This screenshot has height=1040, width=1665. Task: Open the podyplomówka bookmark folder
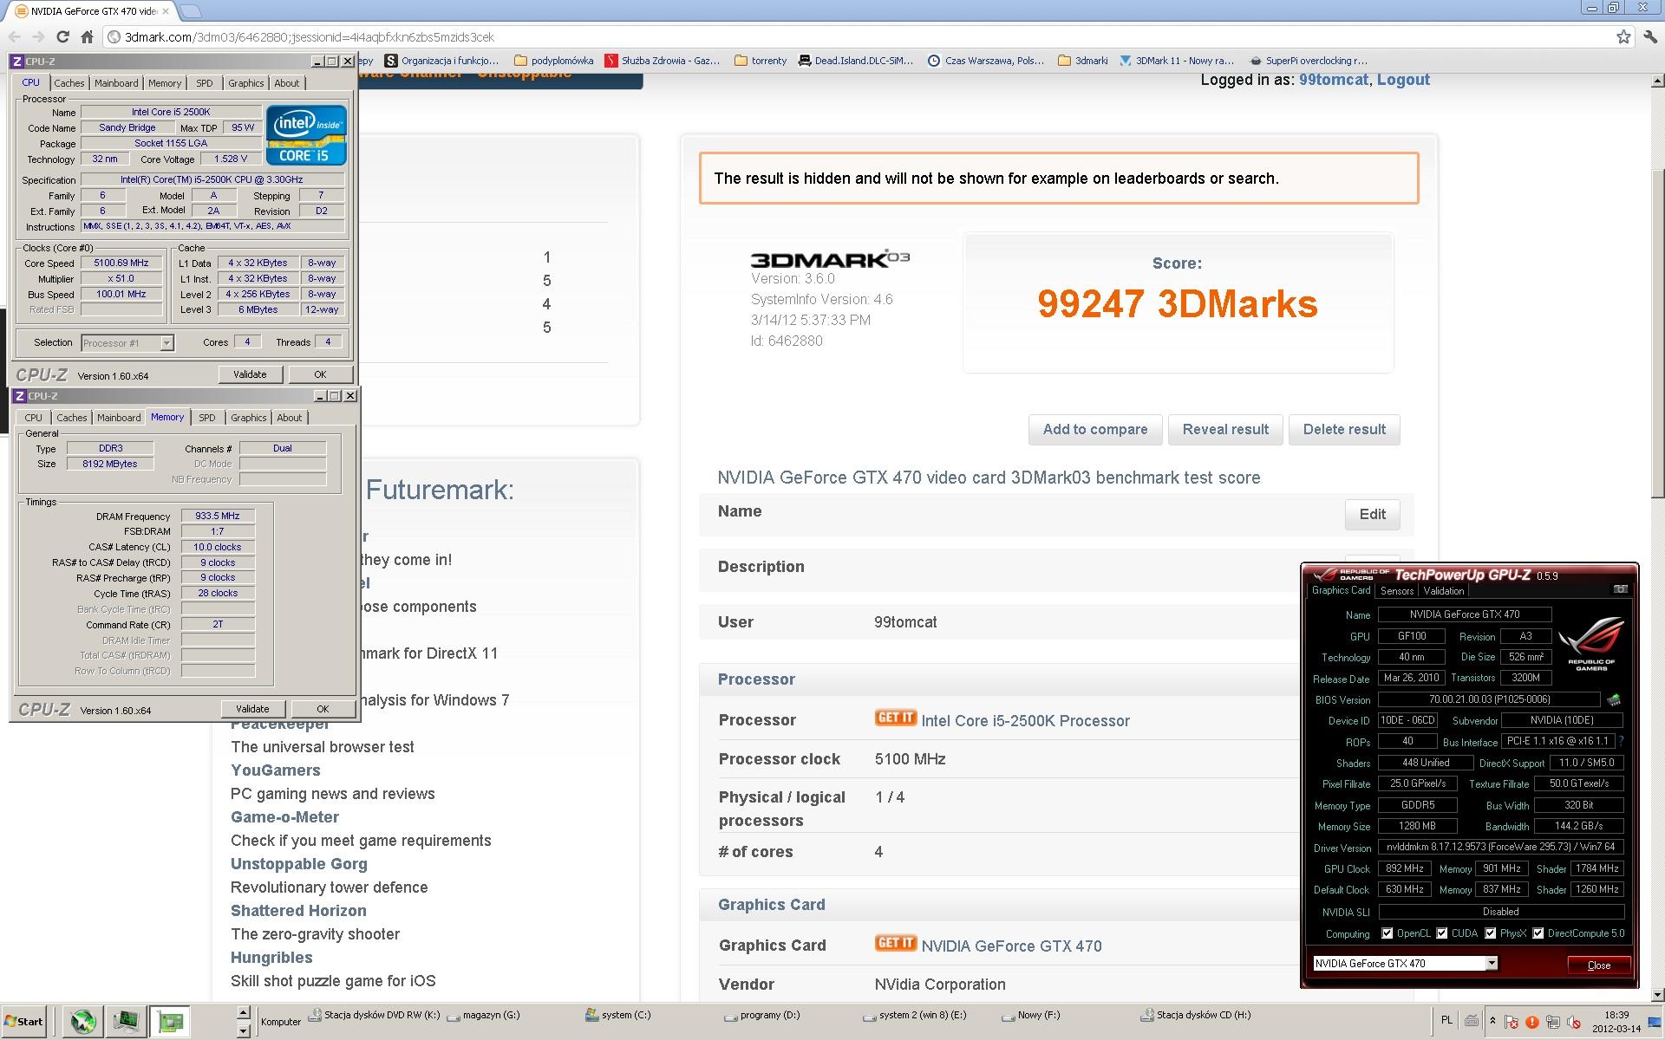point(554,61)
